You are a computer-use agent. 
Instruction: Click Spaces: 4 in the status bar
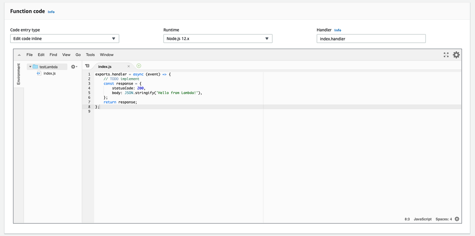(444, 219)
